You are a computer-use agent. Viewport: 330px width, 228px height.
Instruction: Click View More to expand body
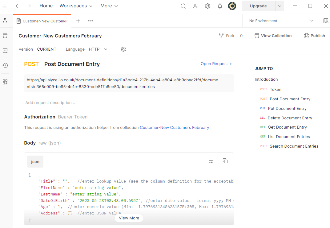tap(129, 218)
